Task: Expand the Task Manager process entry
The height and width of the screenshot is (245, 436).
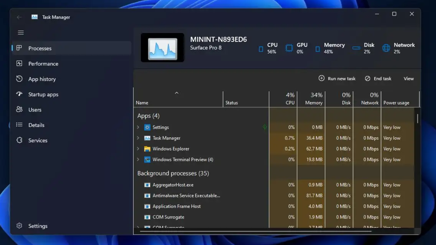Action: pos(138,138)
